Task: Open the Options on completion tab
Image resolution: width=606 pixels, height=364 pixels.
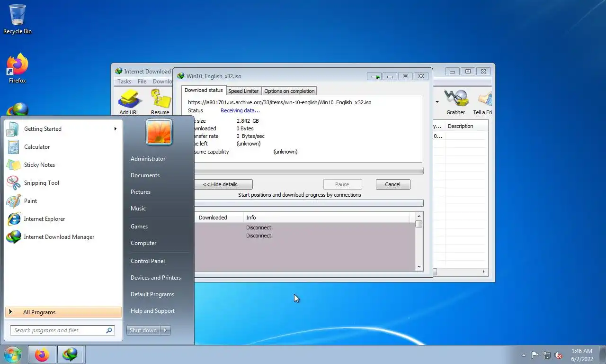Action: (x=289, y=91)
